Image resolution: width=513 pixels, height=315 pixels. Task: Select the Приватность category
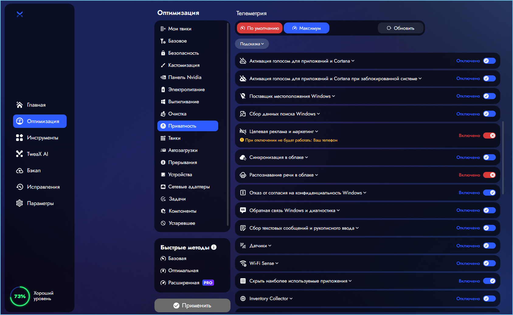tap(188, 126)
